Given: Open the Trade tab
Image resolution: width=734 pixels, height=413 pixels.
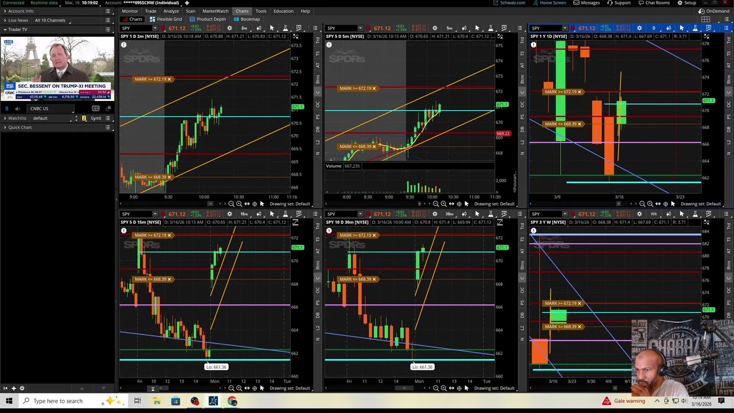Looking at the screenshot, I should (151, 11).
